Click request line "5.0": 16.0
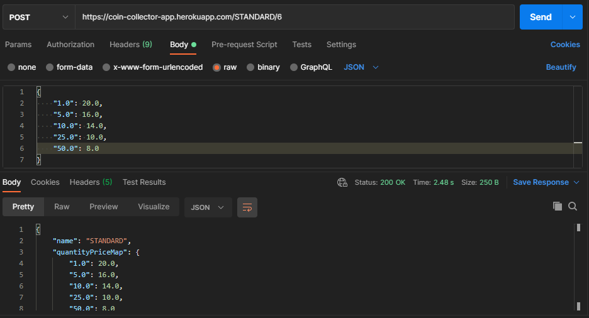This screenshot has height=318, width=589. point(78,114)
